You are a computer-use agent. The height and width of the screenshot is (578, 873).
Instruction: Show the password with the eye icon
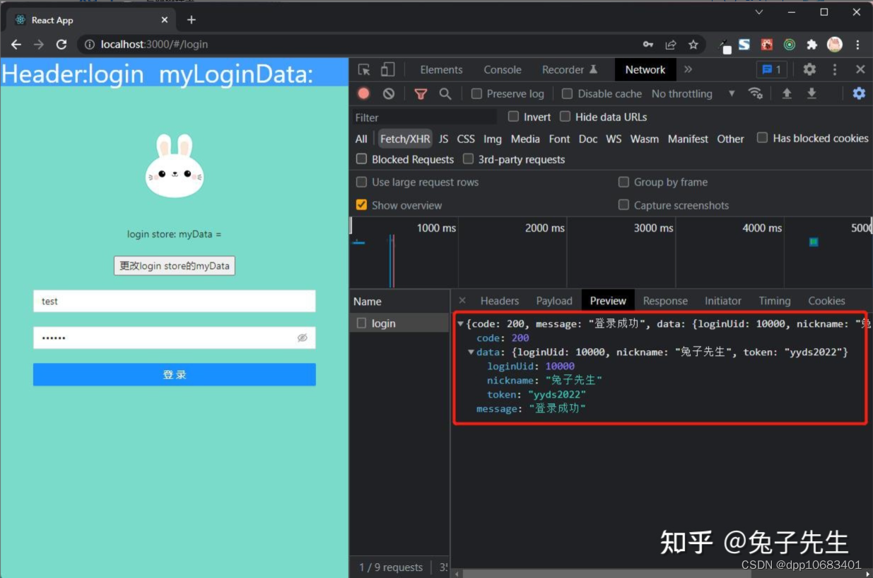click(303, 338)
